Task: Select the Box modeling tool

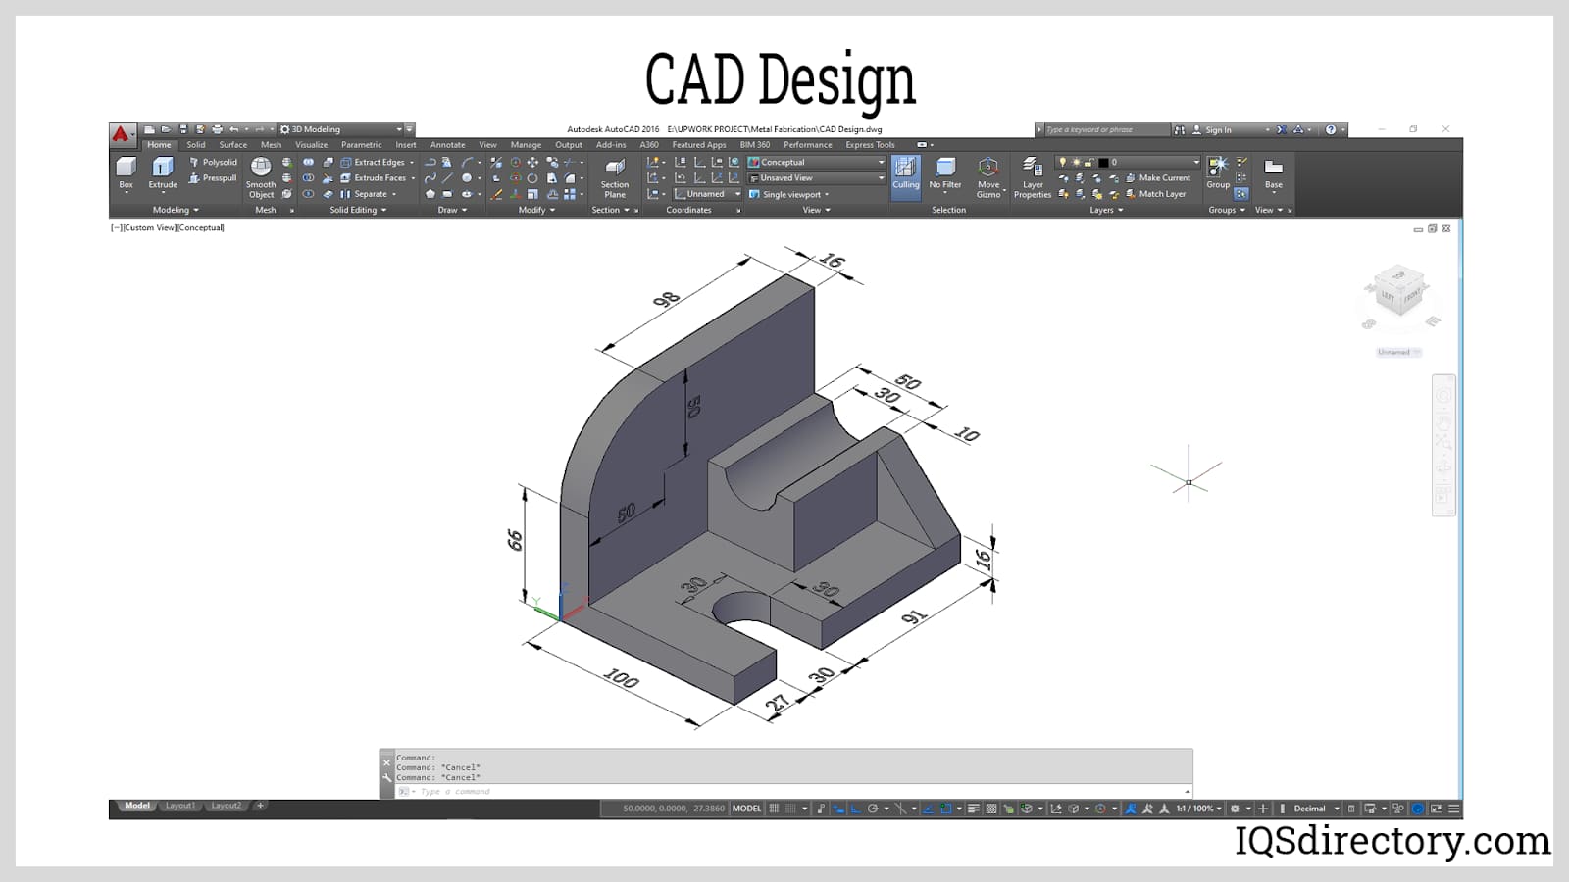Action: point(126,171)
